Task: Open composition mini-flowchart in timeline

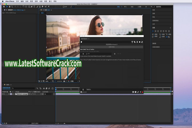Action: point(37,88)
